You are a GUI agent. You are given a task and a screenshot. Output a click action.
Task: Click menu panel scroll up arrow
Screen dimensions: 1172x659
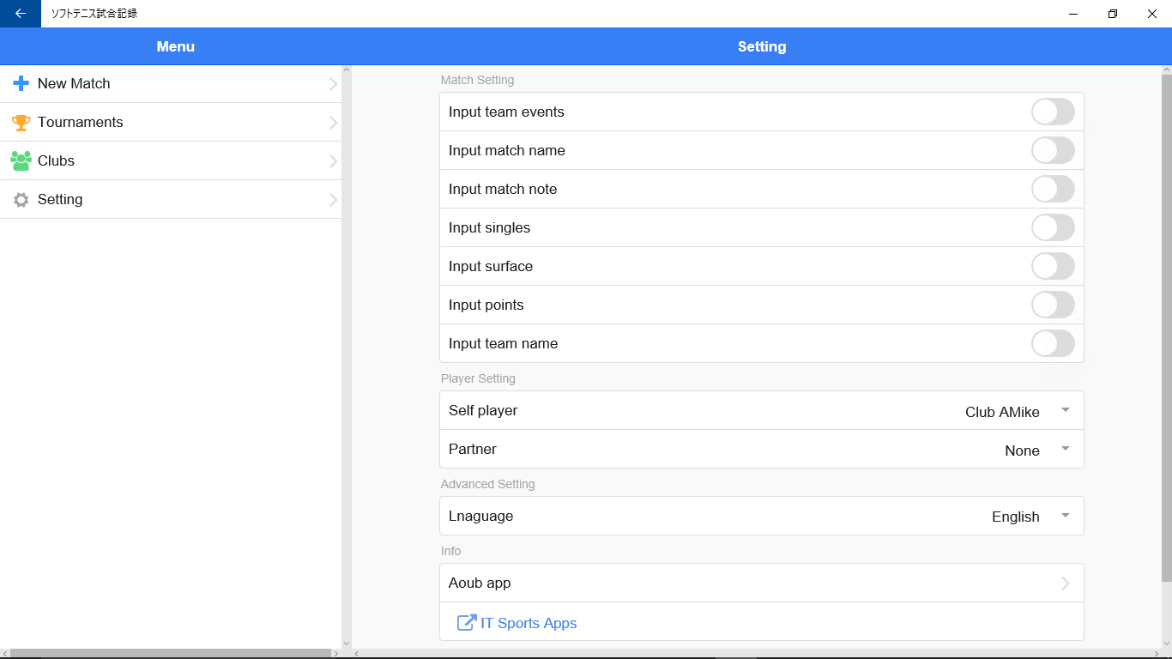(347, 70)
